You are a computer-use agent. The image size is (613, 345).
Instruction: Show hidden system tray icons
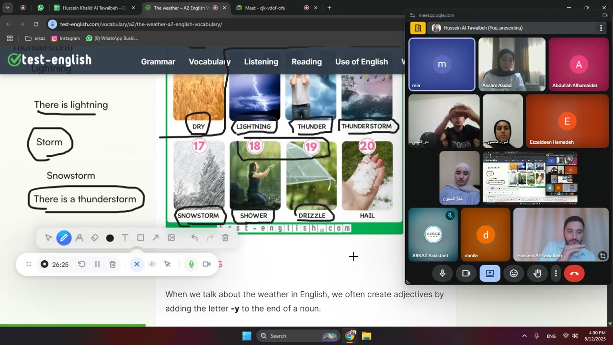tap(524, 336)
